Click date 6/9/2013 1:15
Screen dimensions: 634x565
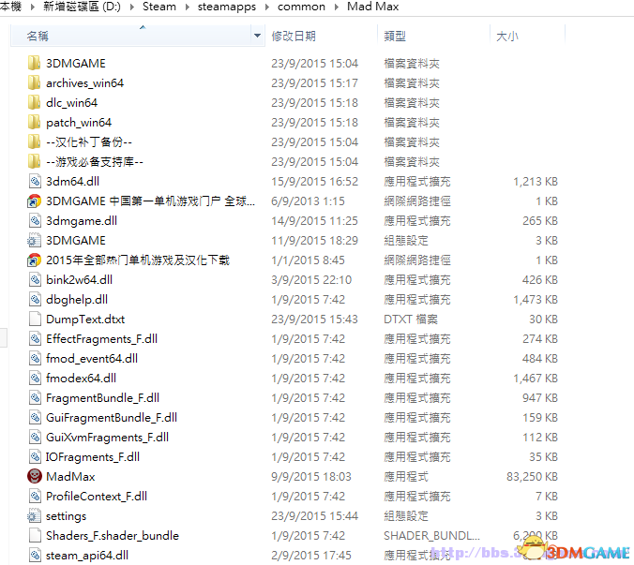308,201
